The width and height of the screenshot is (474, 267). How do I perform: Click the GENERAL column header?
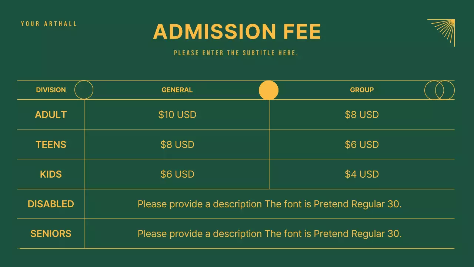[x=177, y=90]
